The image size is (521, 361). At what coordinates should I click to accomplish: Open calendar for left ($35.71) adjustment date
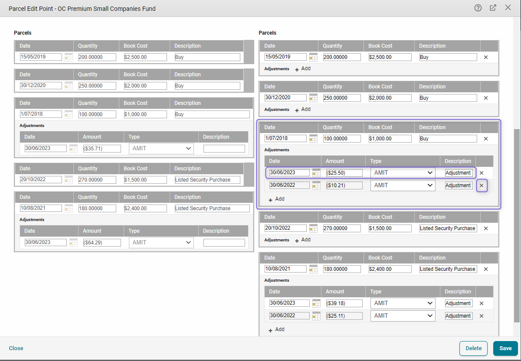tap(73, 149)
